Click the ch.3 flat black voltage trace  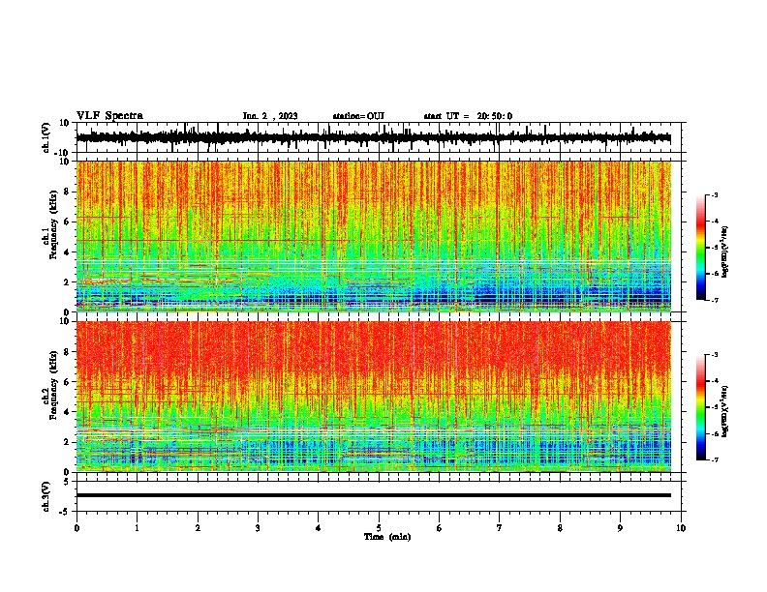tap(374, 495)
